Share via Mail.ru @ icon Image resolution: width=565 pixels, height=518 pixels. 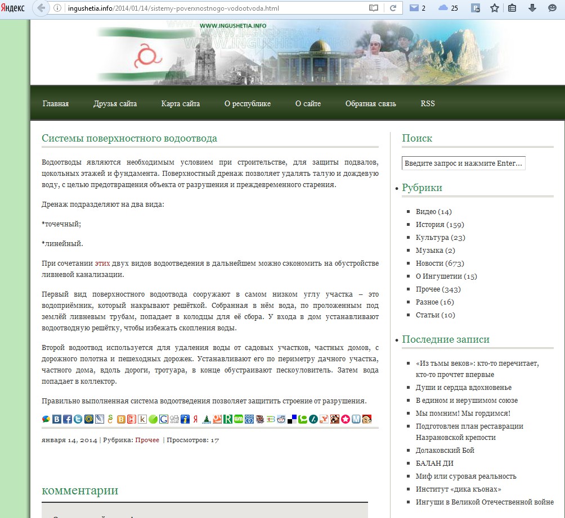point(89,419)
